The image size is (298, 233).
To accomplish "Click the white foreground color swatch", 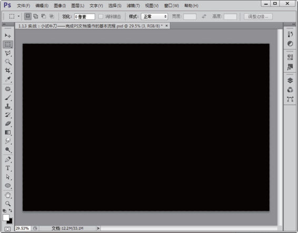I will tap(6, 217).
